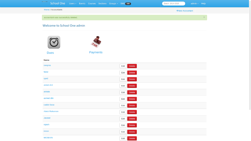
Task: Click the page's vertical scrollbar
Action: [249, 55]
